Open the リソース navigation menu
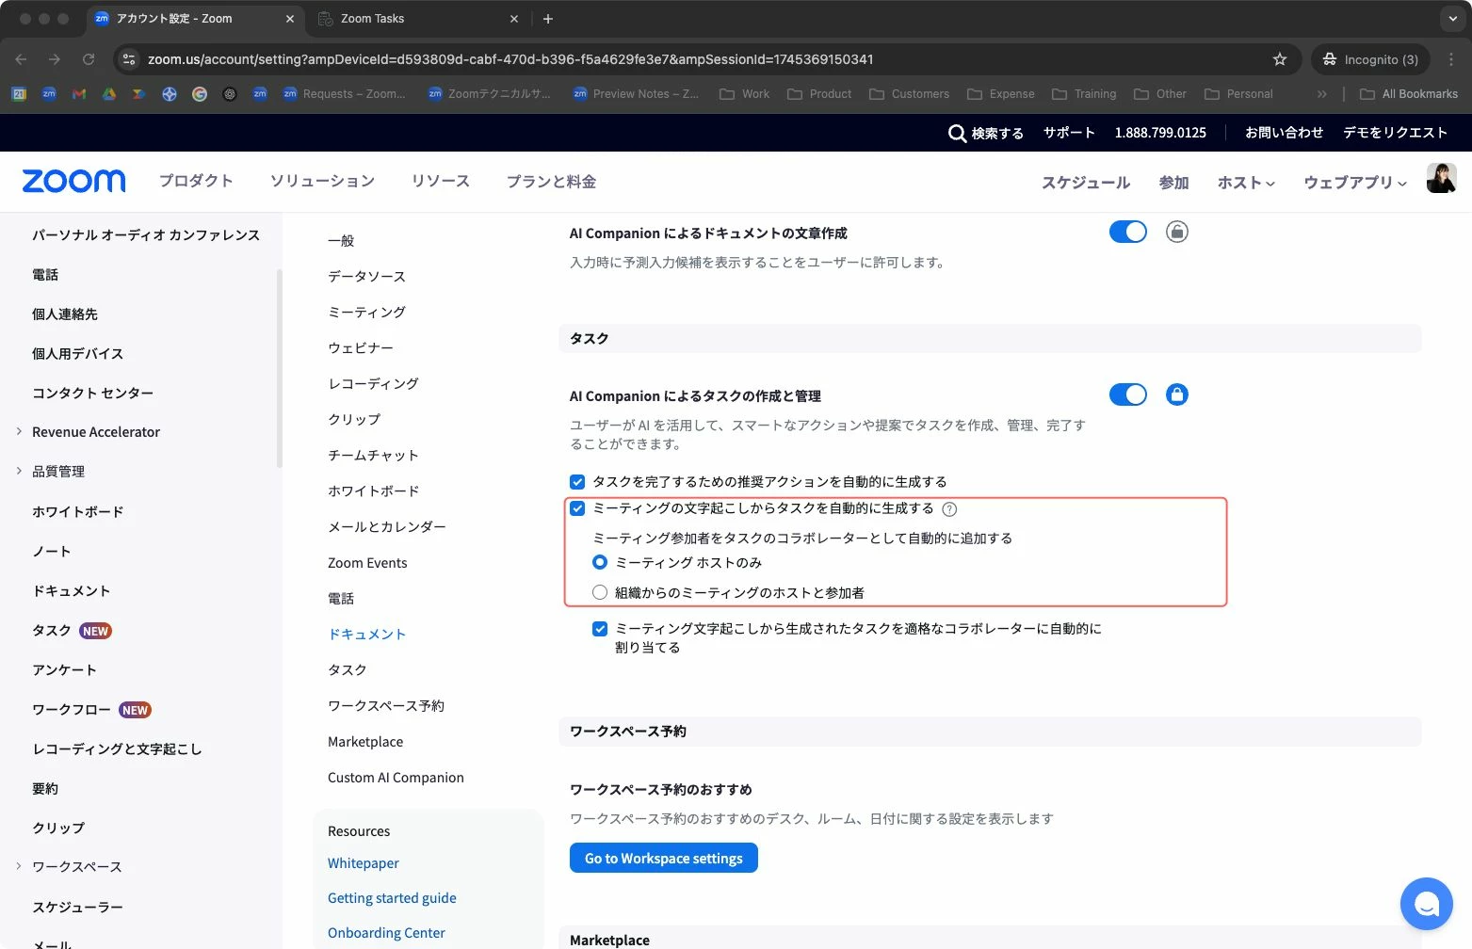The height and width of the screenshot is (949, 1472). [441, 181]
